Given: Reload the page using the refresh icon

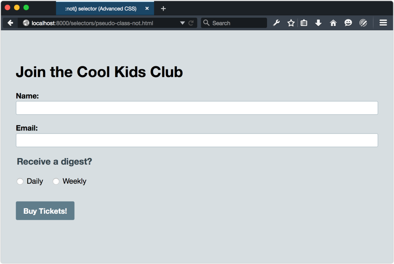Looking at the screenshot, I should tap(191, 23).
